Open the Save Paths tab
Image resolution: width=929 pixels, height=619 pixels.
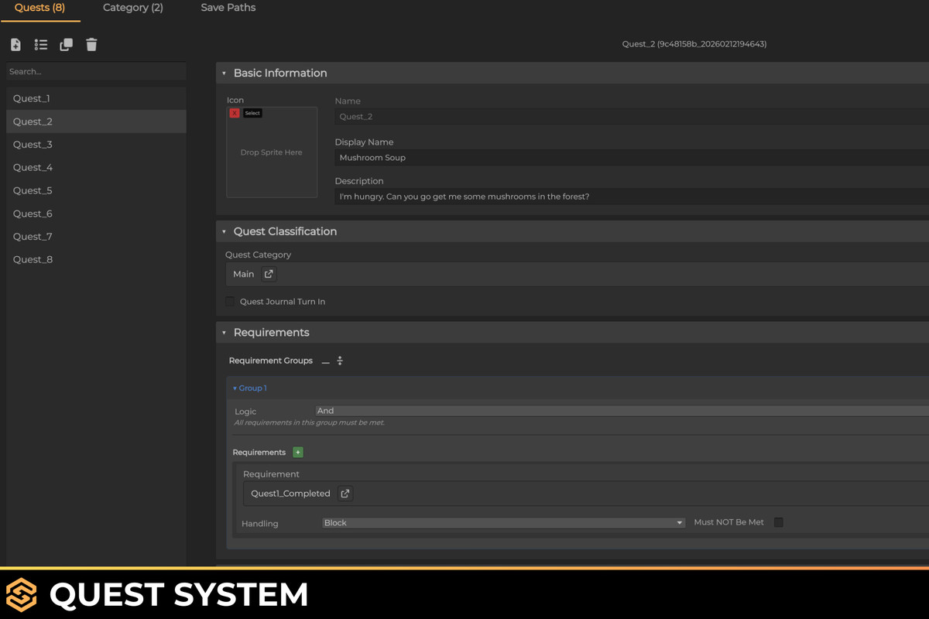[228, 8]
